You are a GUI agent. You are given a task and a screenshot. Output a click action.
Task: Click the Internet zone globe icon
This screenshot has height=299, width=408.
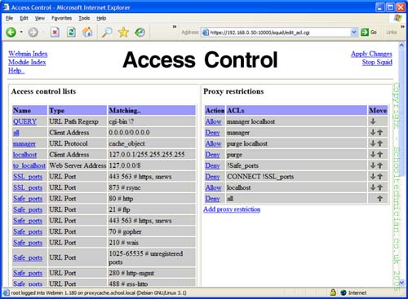tap(344, 292)
